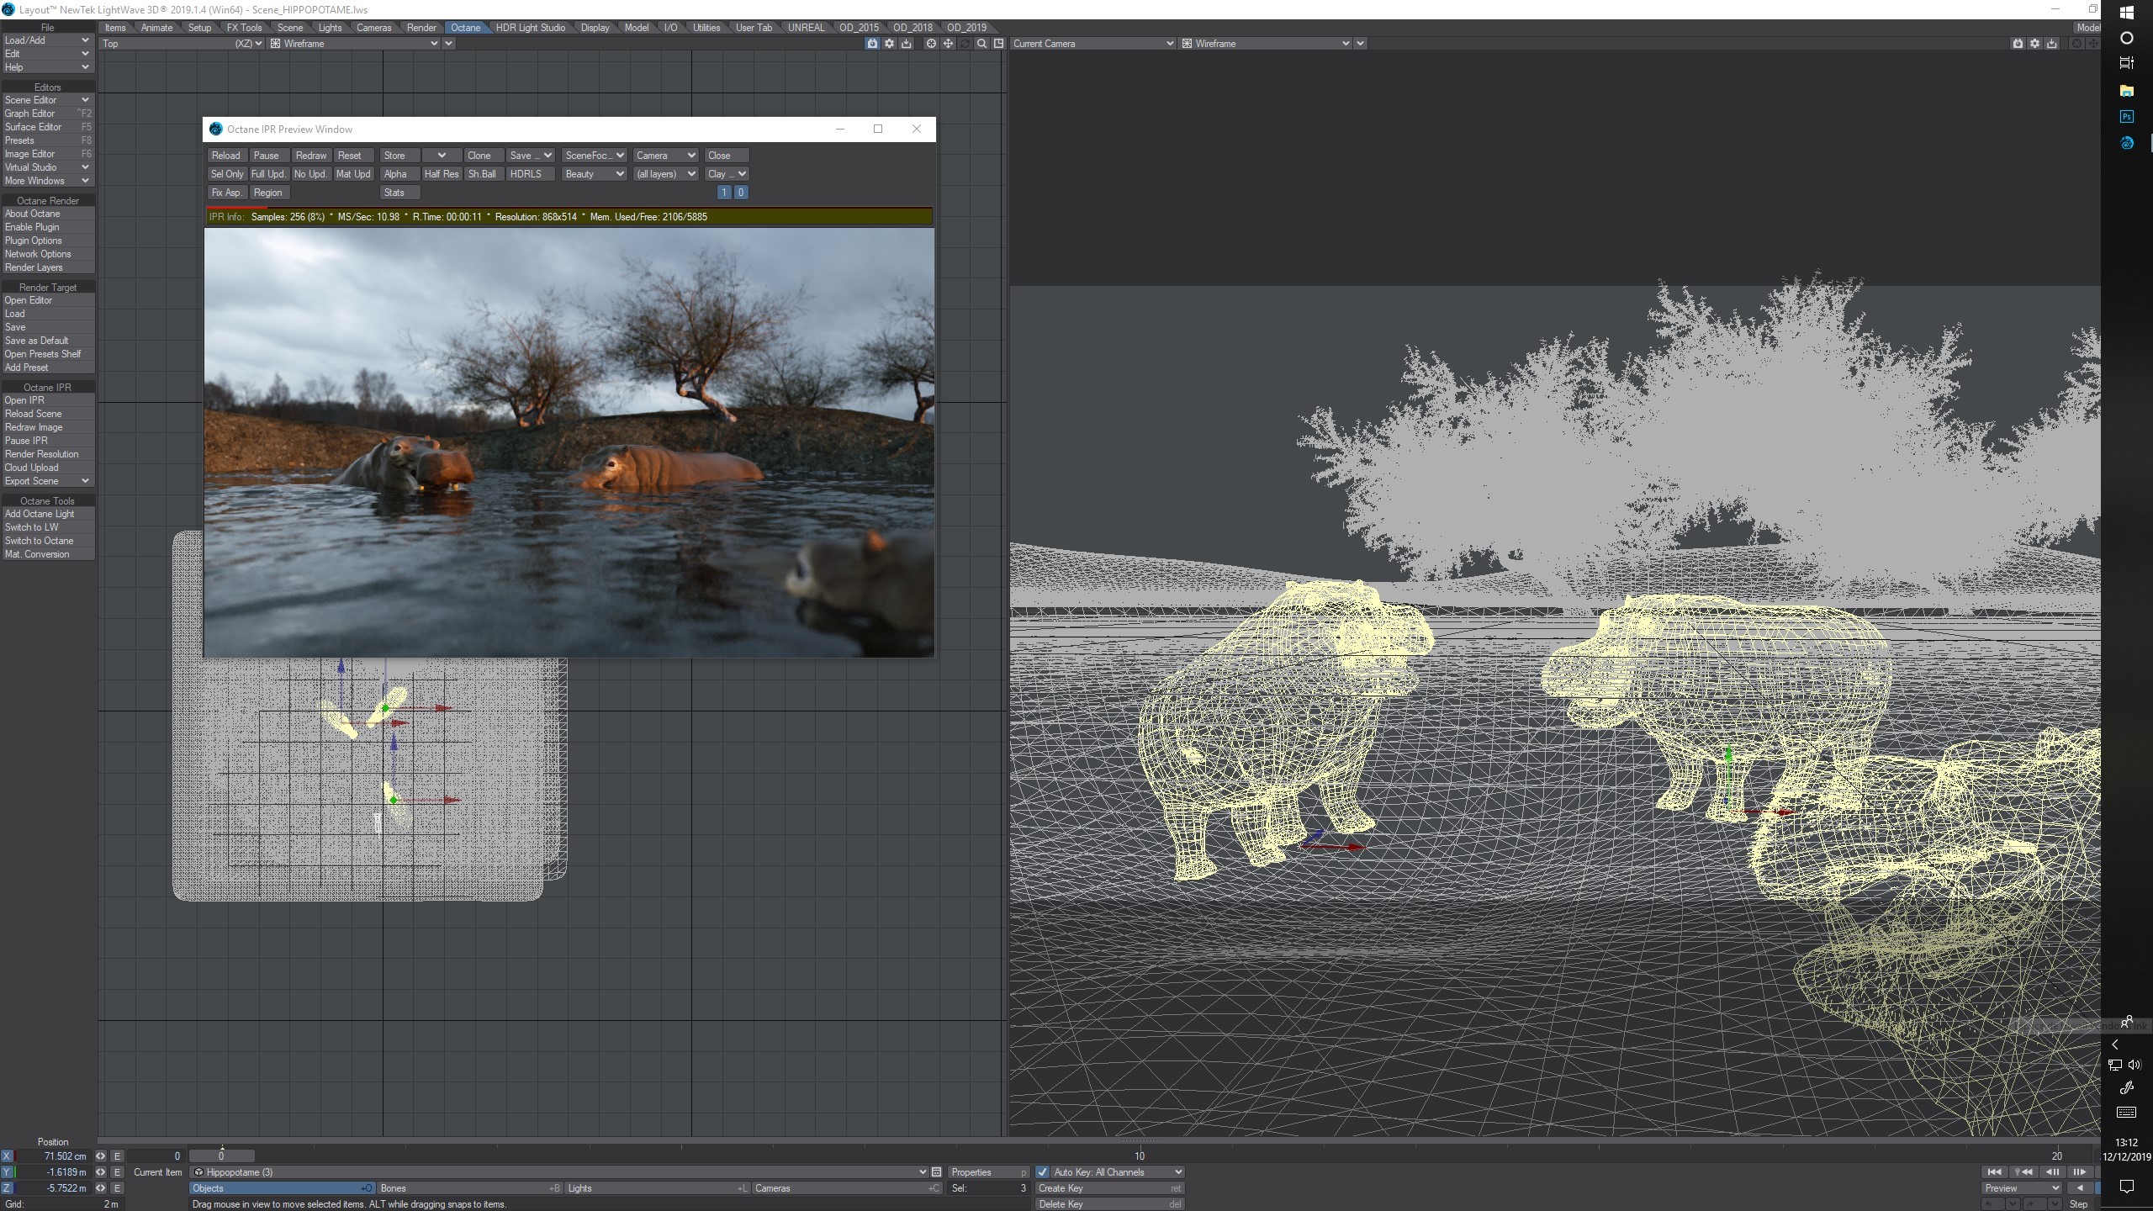2153x1211 pixels.
Task: Toggle the Half Res option in IPR window
Action: (x=441, y=174)
